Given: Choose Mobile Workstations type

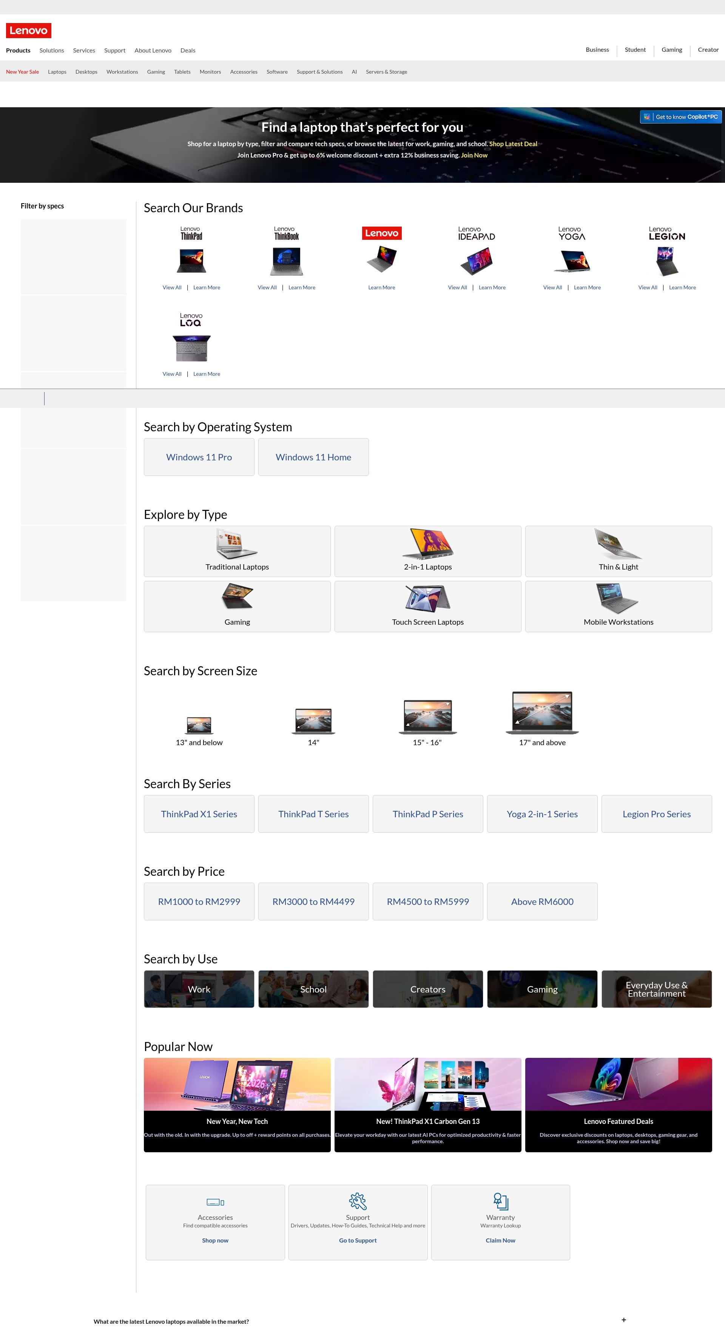Looking at the screenshot, I should pyautogui.click(x=618, y=606).
